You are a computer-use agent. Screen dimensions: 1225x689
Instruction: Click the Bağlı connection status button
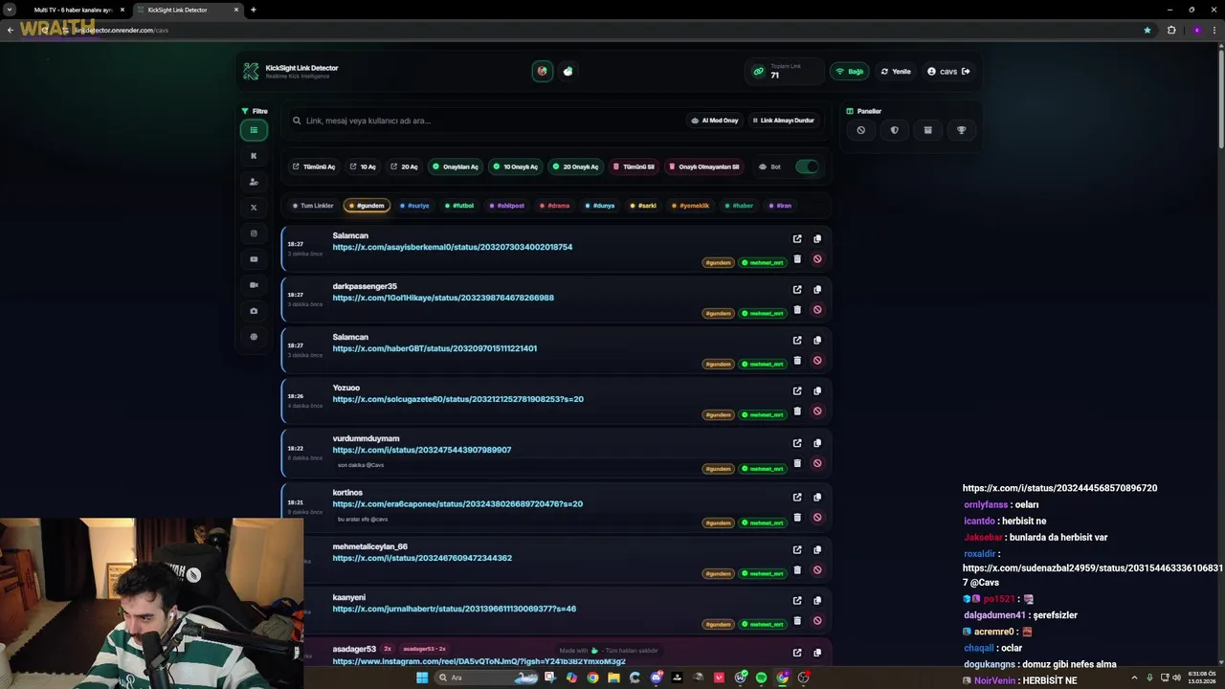[x=850, y=72]
